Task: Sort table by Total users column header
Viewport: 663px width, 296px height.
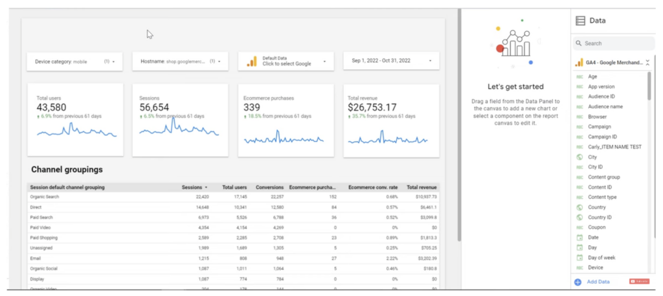Action: click(x=234, y=187)
